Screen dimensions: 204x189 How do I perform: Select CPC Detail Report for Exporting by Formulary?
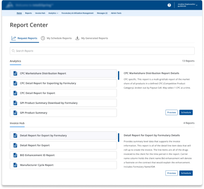click(63, 83)
